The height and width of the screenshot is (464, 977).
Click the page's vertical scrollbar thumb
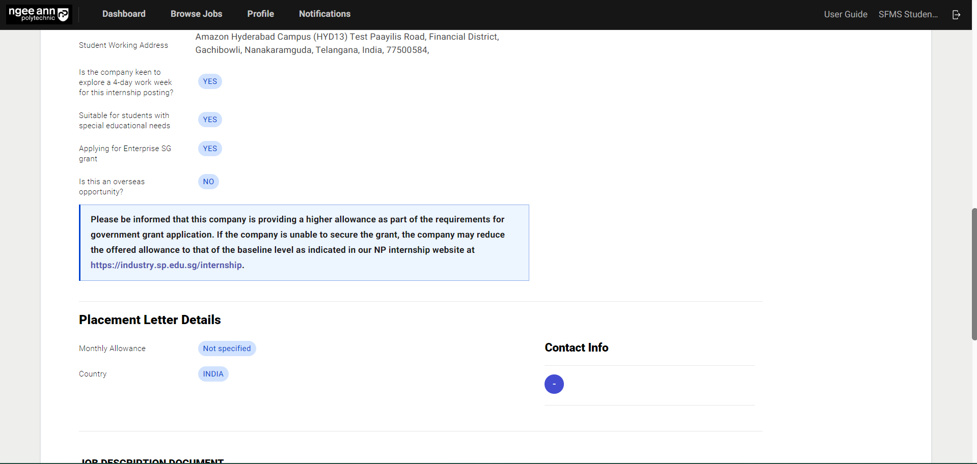click(x=974, y=274)
